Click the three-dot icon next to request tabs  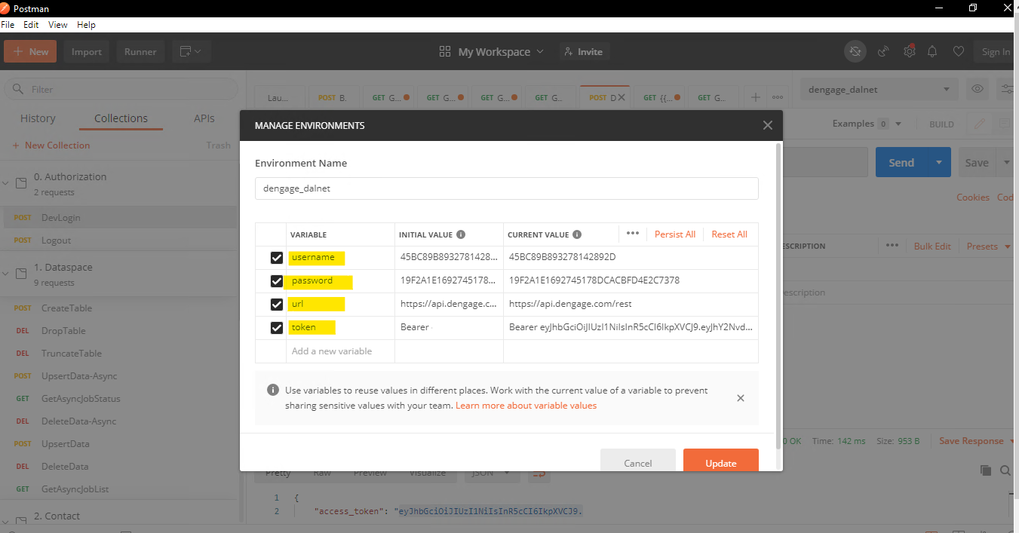(778, 96)
